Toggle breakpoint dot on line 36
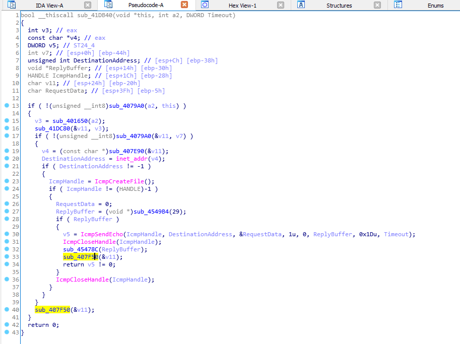This screenshot has width=460, height=344. pos(7,279)
